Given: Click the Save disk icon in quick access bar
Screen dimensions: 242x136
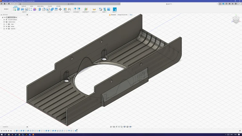Looking at the screenshot, I should pyautogui.click(x=9, y=4).
